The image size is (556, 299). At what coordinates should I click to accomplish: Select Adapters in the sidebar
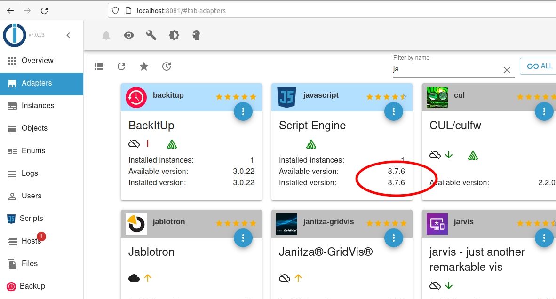[41, 83]
